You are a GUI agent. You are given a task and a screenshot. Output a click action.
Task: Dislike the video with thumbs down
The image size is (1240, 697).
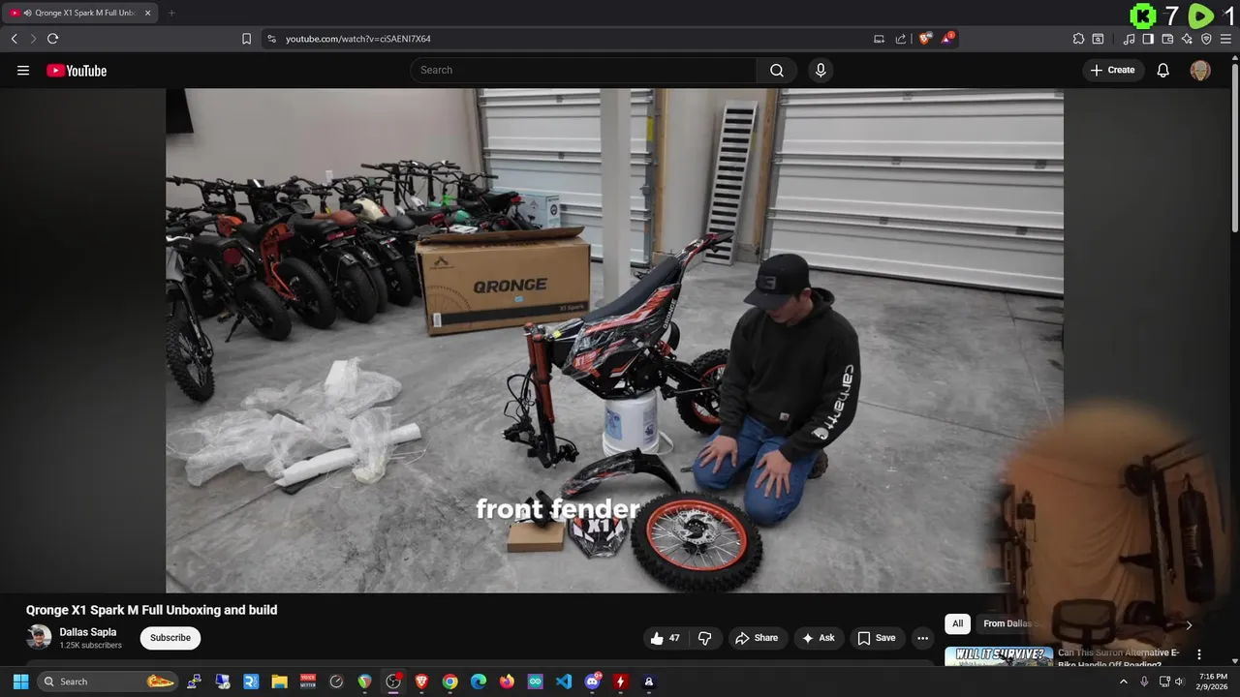tap(704, 638)
